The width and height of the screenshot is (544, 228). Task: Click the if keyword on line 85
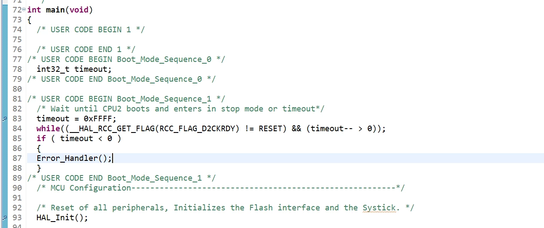point(41,139)
